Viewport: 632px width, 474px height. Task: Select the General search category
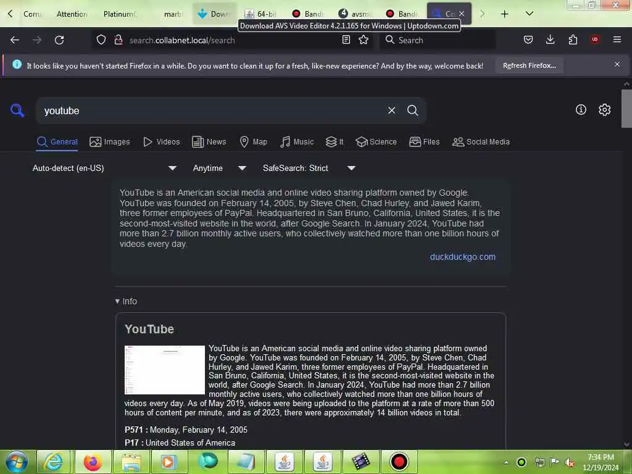57,142
